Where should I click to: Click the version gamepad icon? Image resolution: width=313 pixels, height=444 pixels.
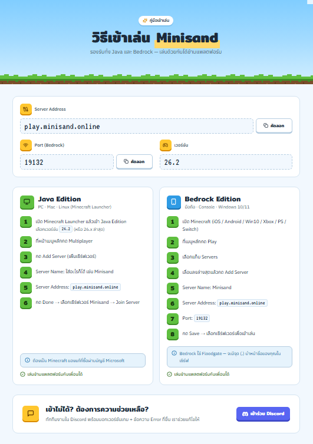(166, 145)
